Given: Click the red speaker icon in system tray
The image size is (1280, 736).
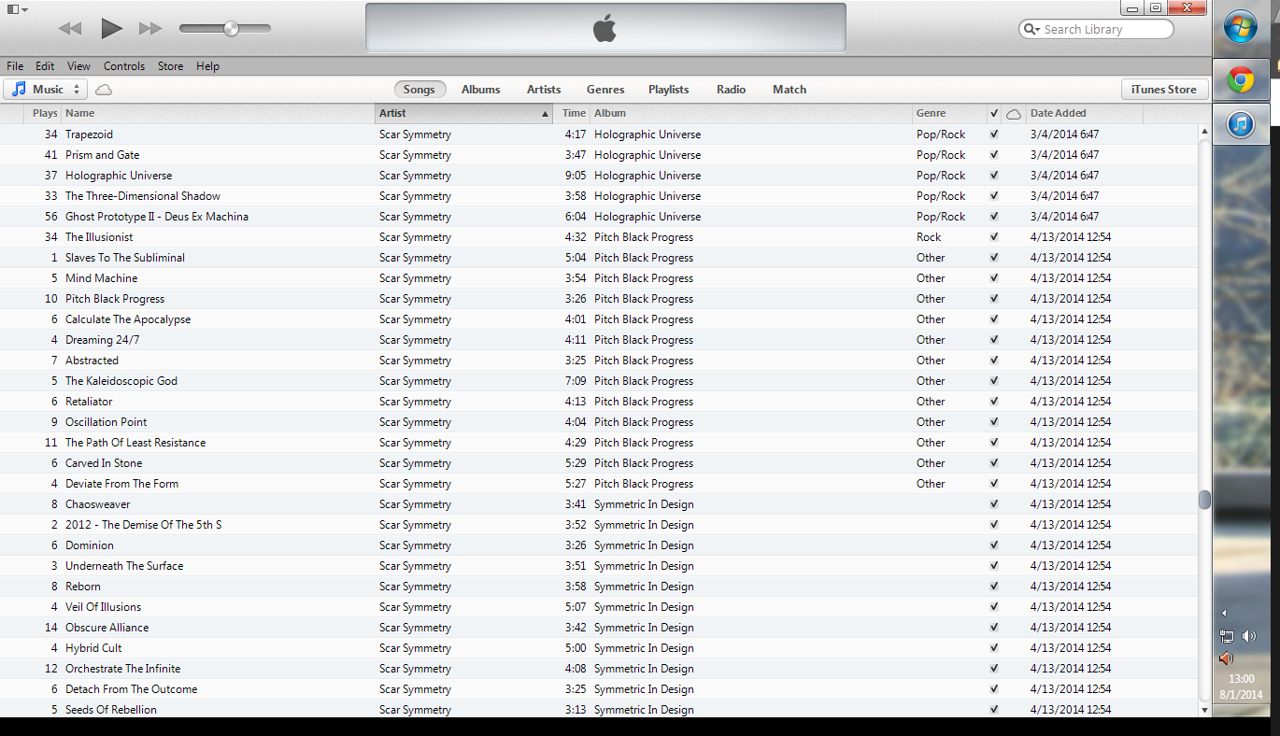Looking at the screenshot, I should [x=1227, y=658].
